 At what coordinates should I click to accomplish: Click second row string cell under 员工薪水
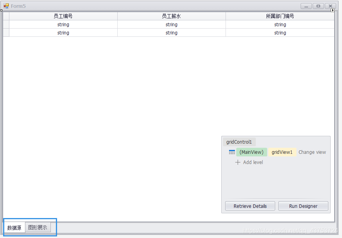click(x=172, y=33)
